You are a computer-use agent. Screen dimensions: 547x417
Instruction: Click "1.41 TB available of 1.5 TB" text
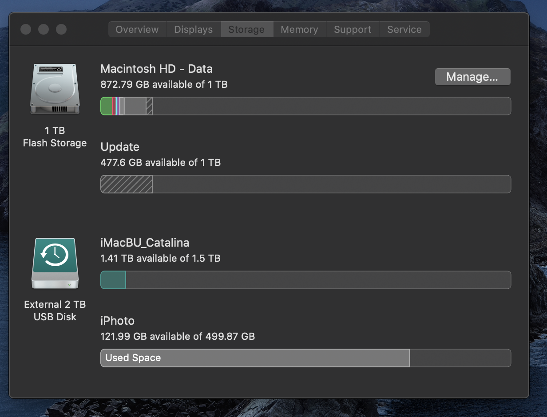tap(160, 258)
